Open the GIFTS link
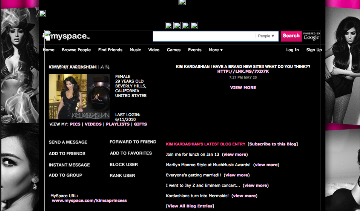The height and width of the screenshot is (211, 360). tap(140, 124)
